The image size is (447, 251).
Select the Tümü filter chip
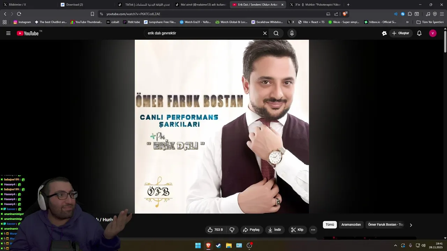[x=330, y=225]
